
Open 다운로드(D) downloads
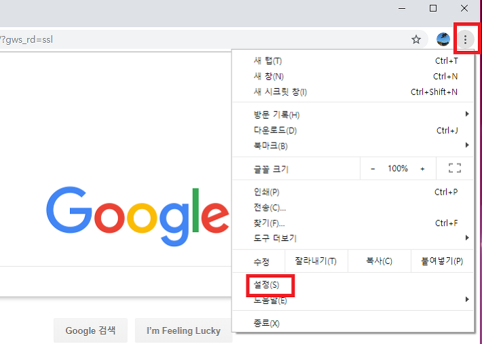coord(353,130)
